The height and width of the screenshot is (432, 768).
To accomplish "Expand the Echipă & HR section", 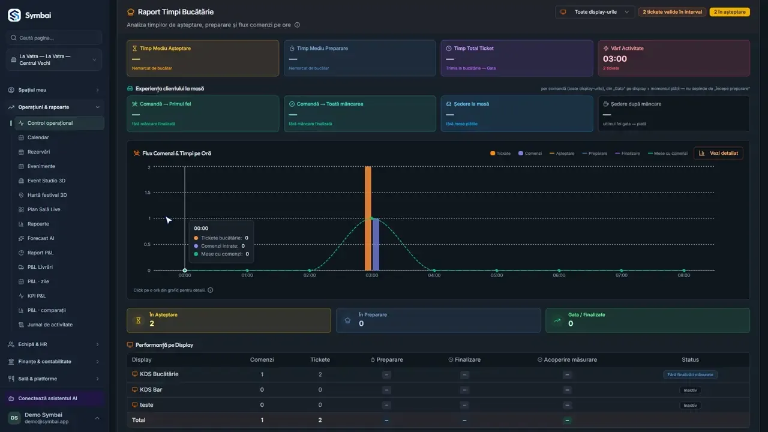I will [55, 344].
